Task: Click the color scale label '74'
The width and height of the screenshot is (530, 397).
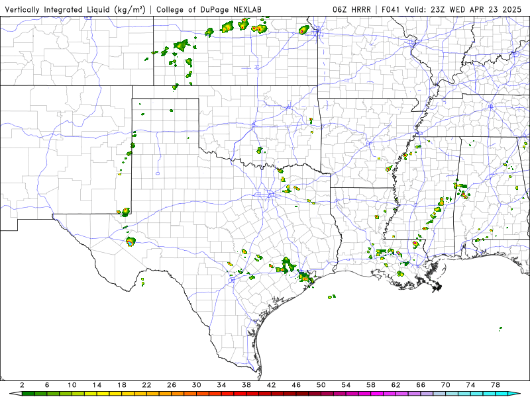Action: coord(471,385)
